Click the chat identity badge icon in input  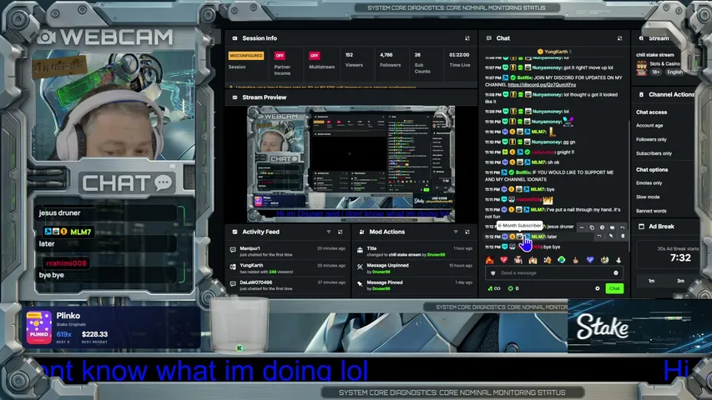coord(492,273)
